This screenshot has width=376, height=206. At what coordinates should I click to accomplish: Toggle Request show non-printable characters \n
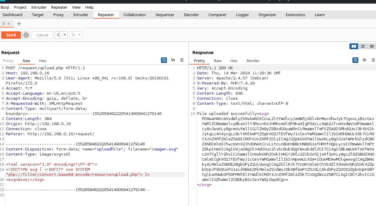point(173,60)
